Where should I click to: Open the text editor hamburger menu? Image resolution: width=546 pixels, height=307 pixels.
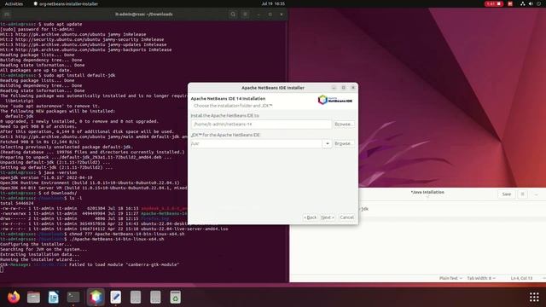523,194
